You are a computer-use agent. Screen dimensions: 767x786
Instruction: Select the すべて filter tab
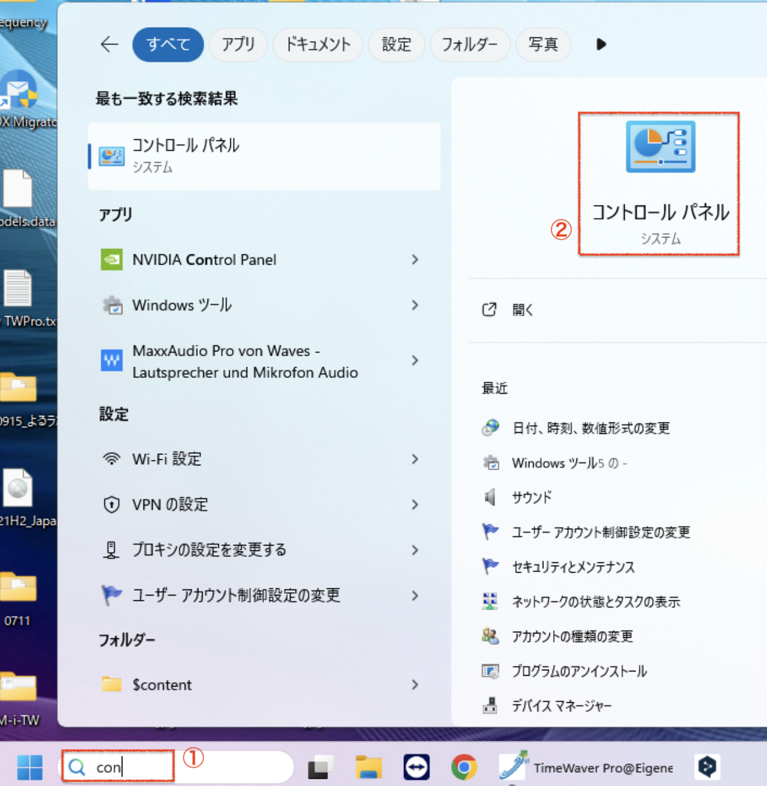point(168,44)
